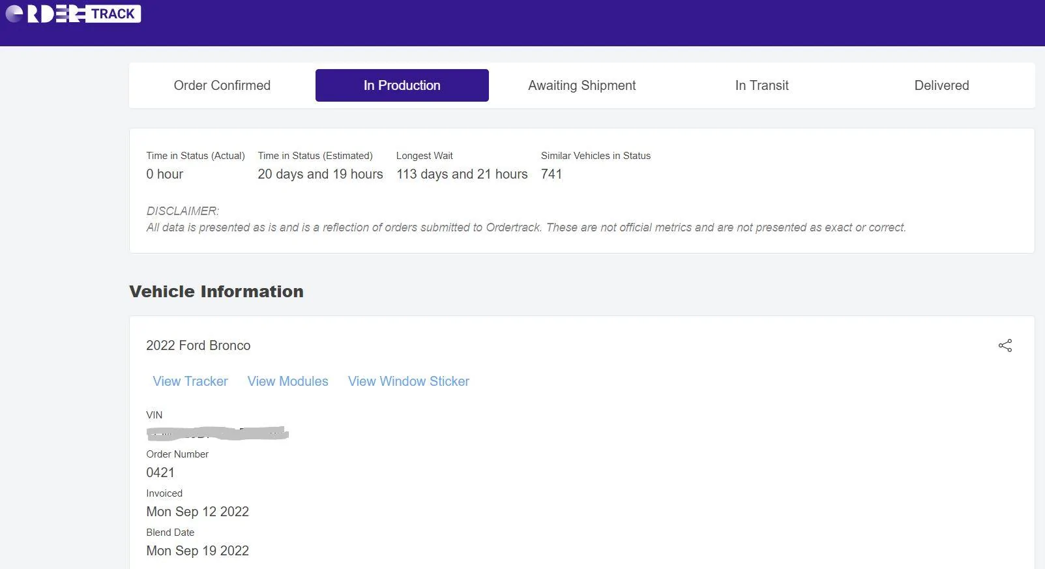This screenshot has height=569, width=1045.
Task: Click the 2022 Ford Bronco title
Action: (x=198, y=345)
